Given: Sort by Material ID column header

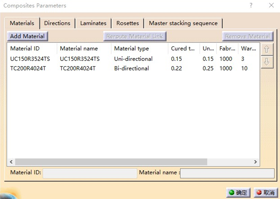Looking at the screenshot, I should click(x=32, y=48).
